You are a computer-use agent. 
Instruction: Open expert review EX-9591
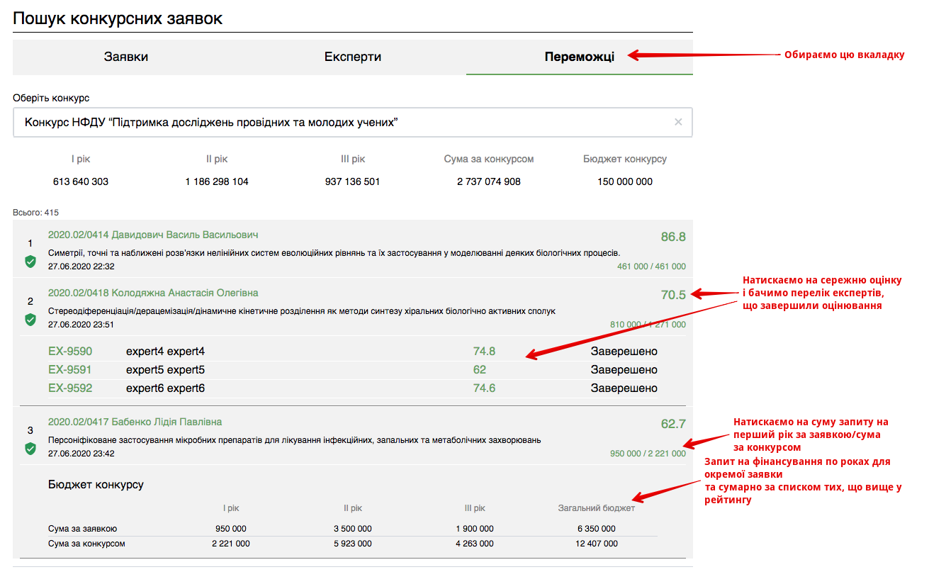[x=70, y=370]
